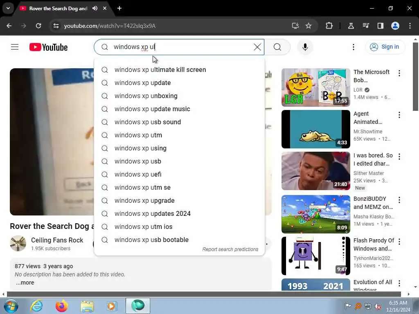419x314 pixels.
Task: Choose suggestion windows xp update music
Action: point(179,109)
